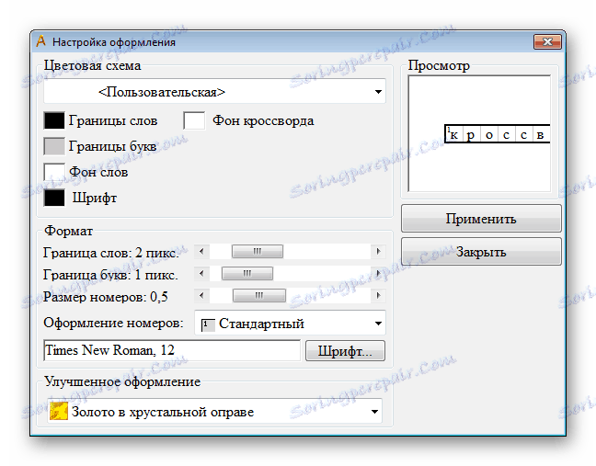
Task: Open the Цветовая схема dropdown
Action: [214, 91]
